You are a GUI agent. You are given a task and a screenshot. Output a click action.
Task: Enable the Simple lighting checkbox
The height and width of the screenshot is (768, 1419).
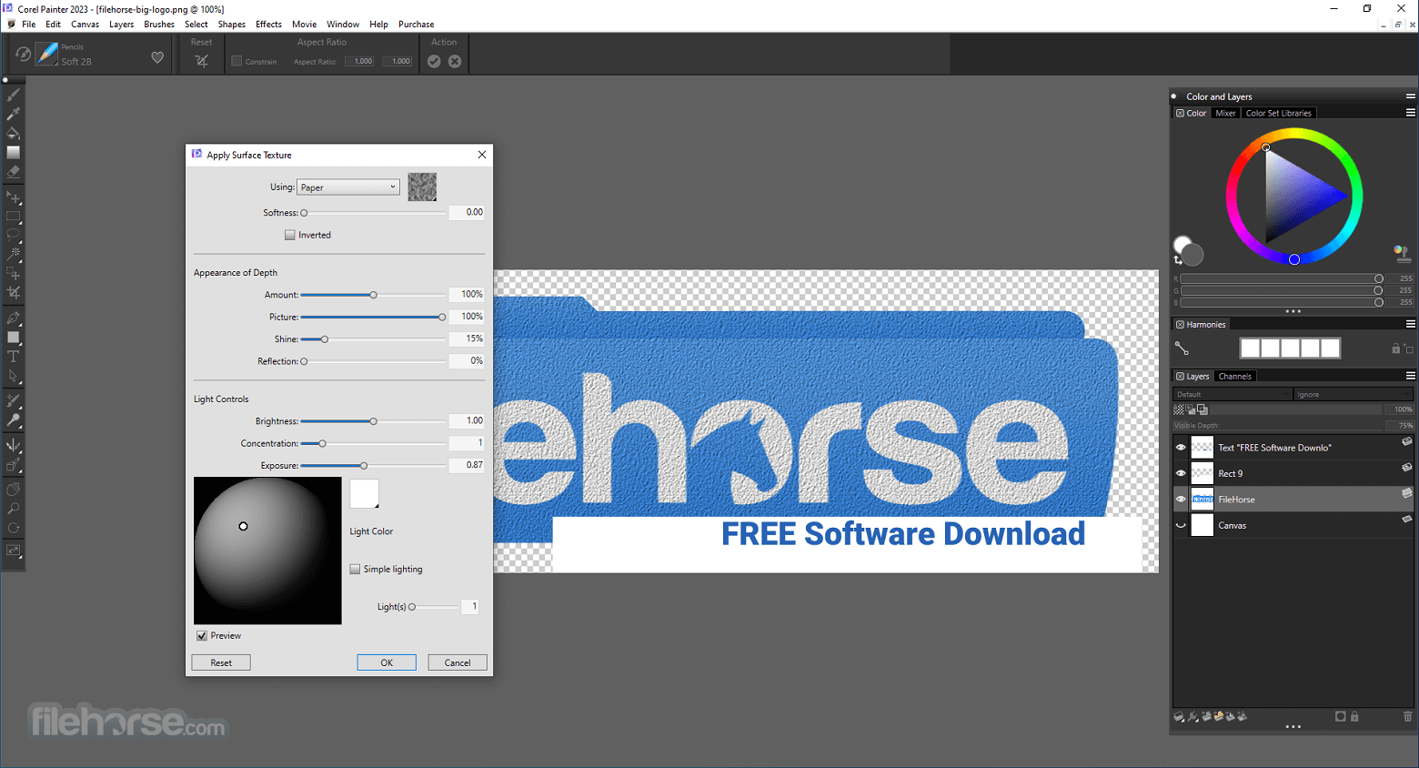tap(355, 570)
